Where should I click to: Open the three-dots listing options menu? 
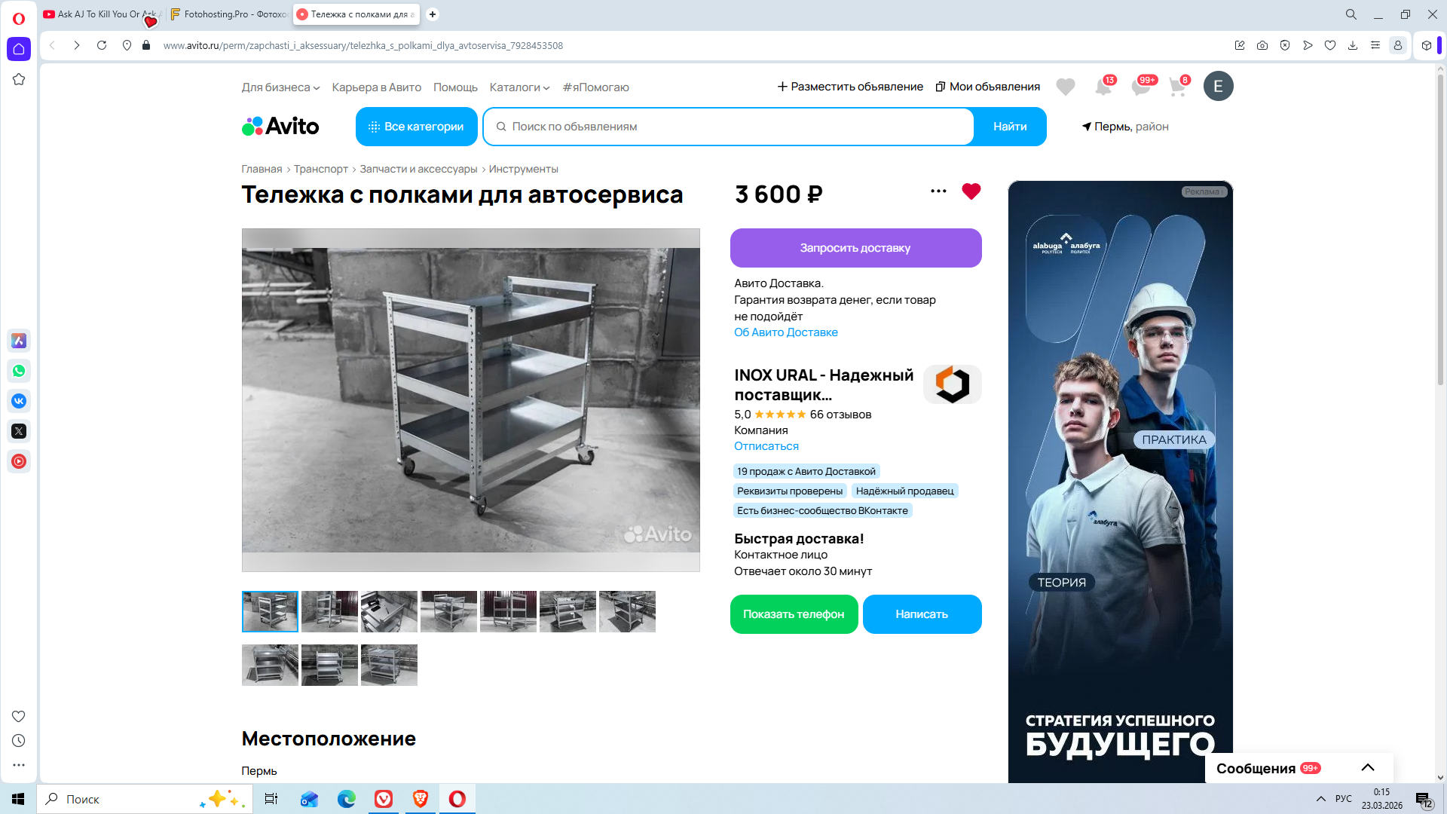point(938,191)
